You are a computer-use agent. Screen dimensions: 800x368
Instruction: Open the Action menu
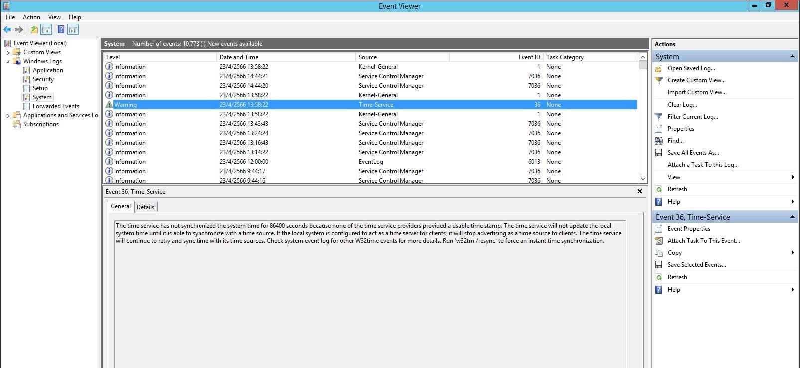31,17
